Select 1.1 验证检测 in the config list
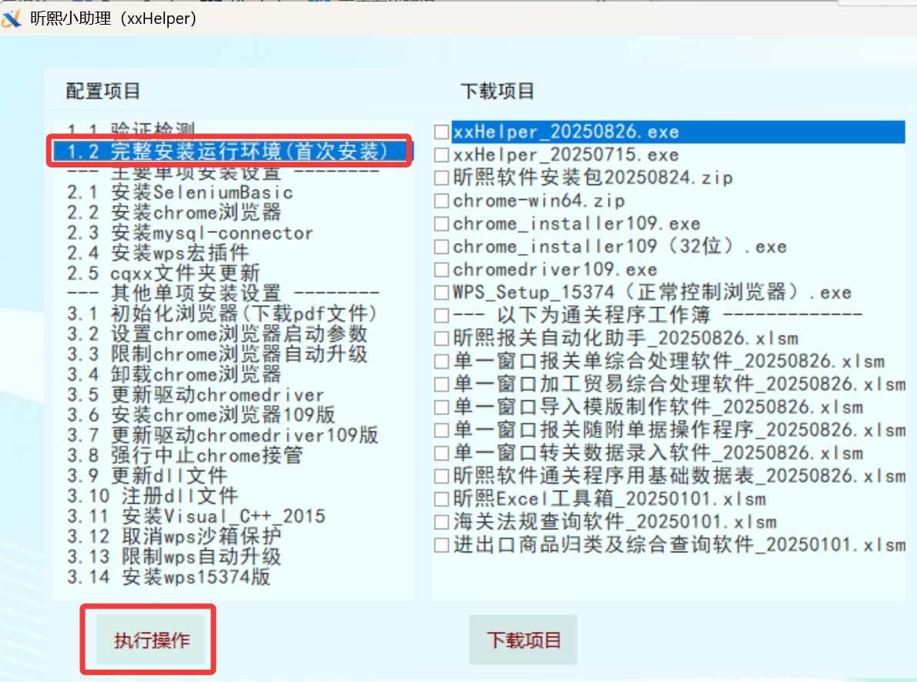The image size is (917, 682). [130, 130]
